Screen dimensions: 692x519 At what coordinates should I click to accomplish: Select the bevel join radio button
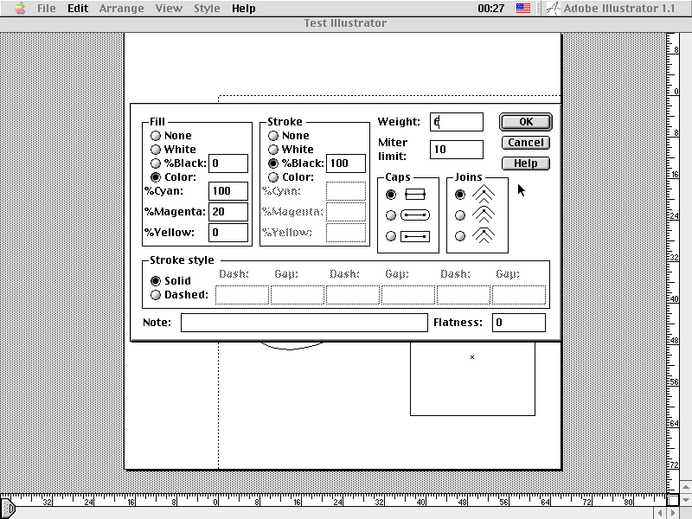click(460, 236)
